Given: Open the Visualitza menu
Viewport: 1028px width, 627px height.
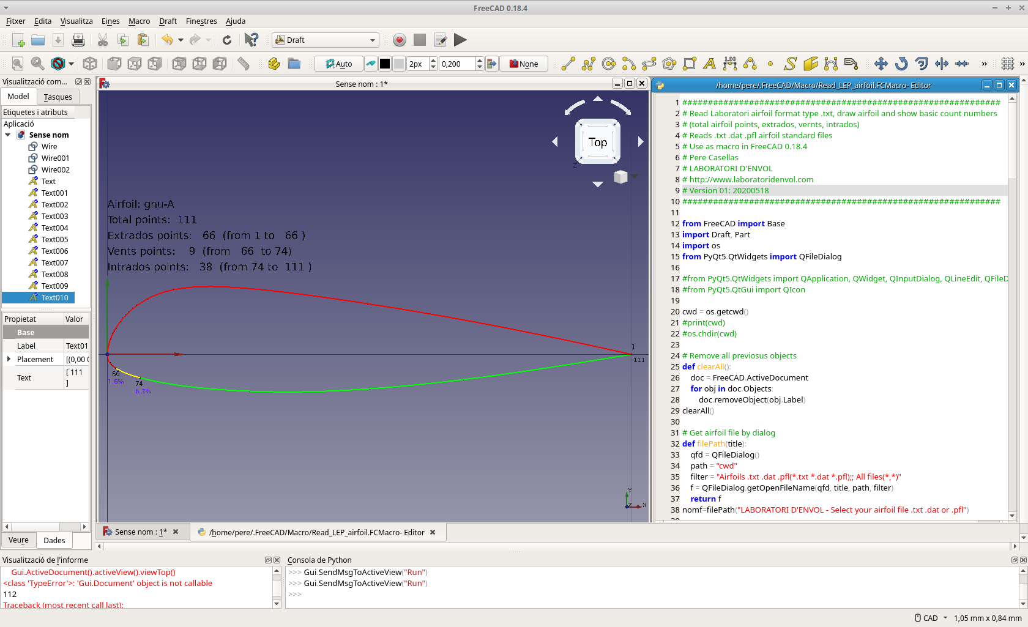Looking at the screenshot, I should coord(76,21).
